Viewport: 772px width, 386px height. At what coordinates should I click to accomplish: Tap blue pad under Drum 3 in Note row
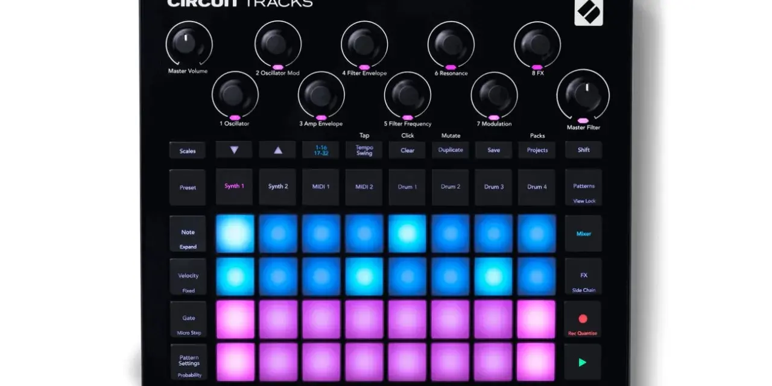493,233
